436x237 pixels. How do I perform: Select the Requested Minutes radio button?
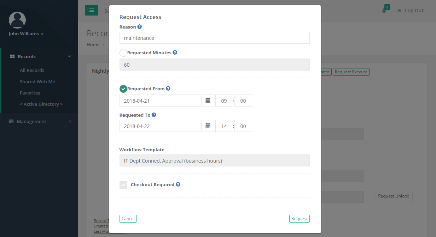coord(123,53)
